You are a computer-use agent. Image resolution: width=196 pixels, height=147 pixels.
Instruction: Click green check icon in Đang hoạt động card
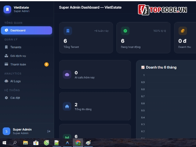(125, 31)
